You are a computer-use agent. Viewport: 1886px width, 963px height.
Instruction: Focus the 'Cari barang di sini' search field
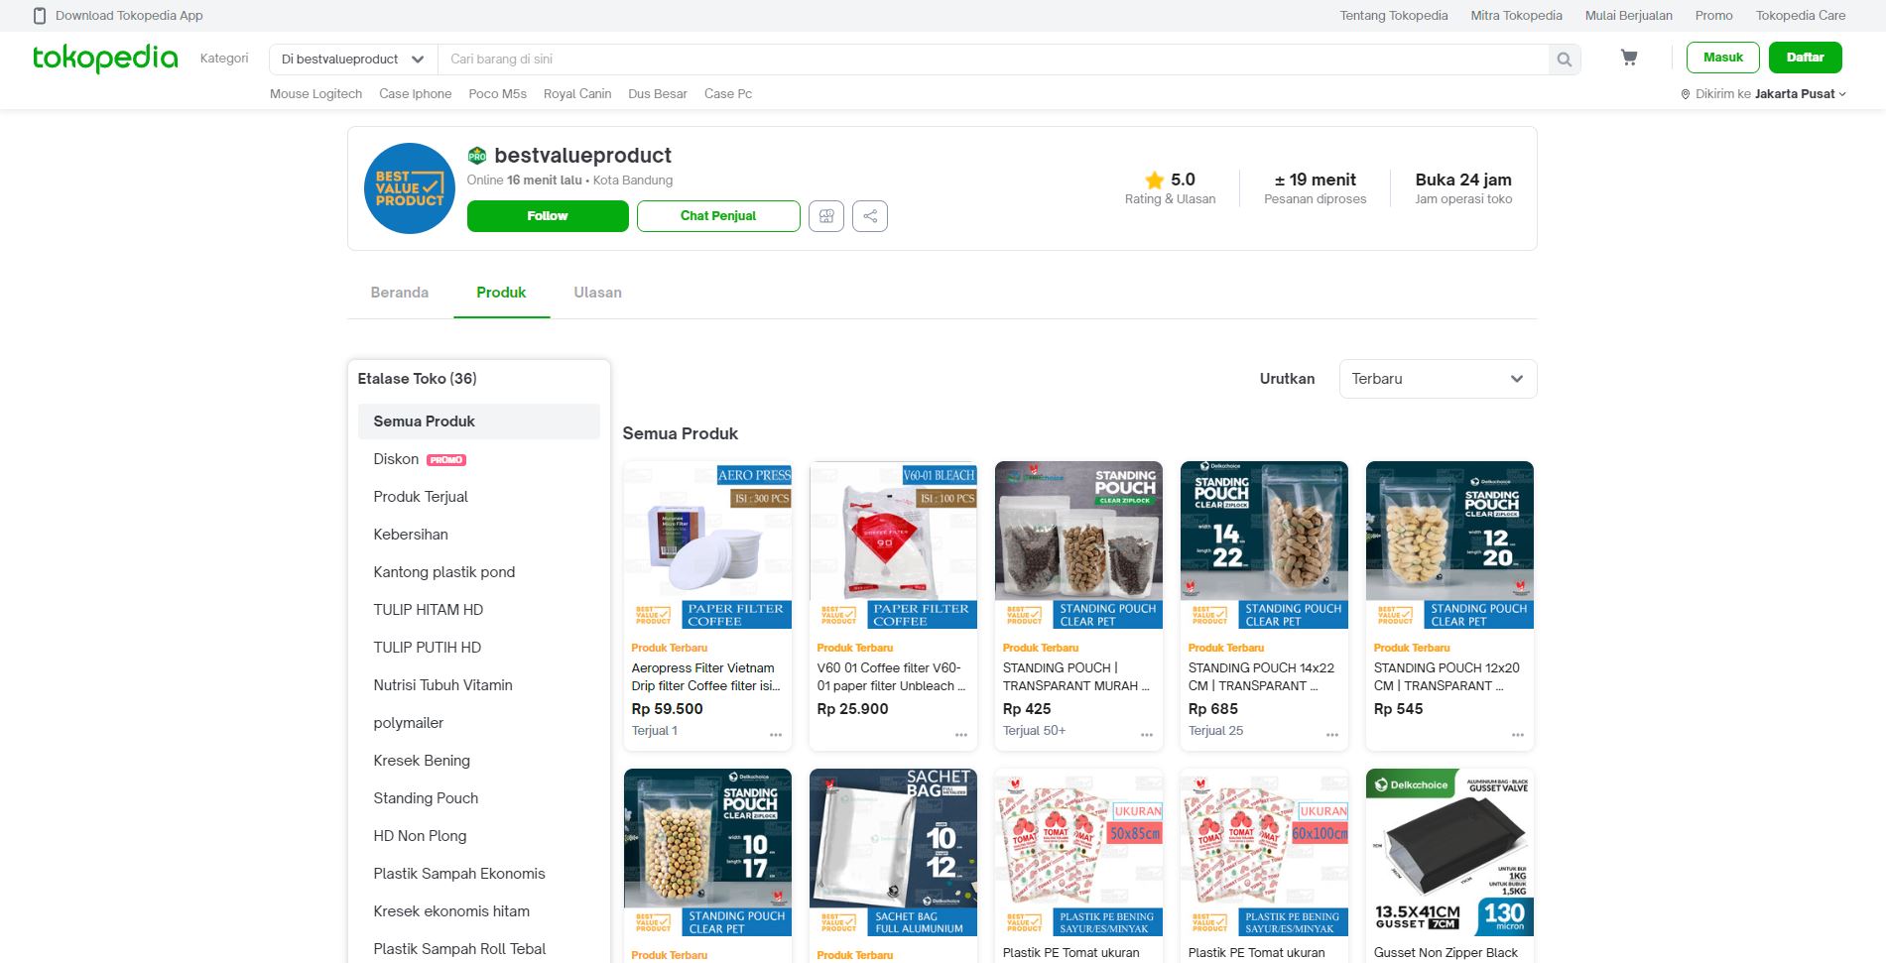(993, 60)
